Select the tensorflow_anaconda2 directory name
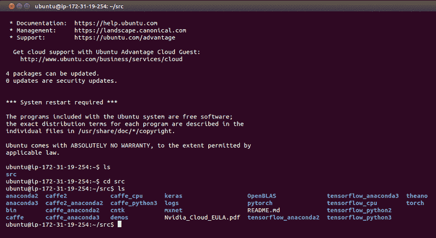436x238 pixels. click(x=283, y=218)
